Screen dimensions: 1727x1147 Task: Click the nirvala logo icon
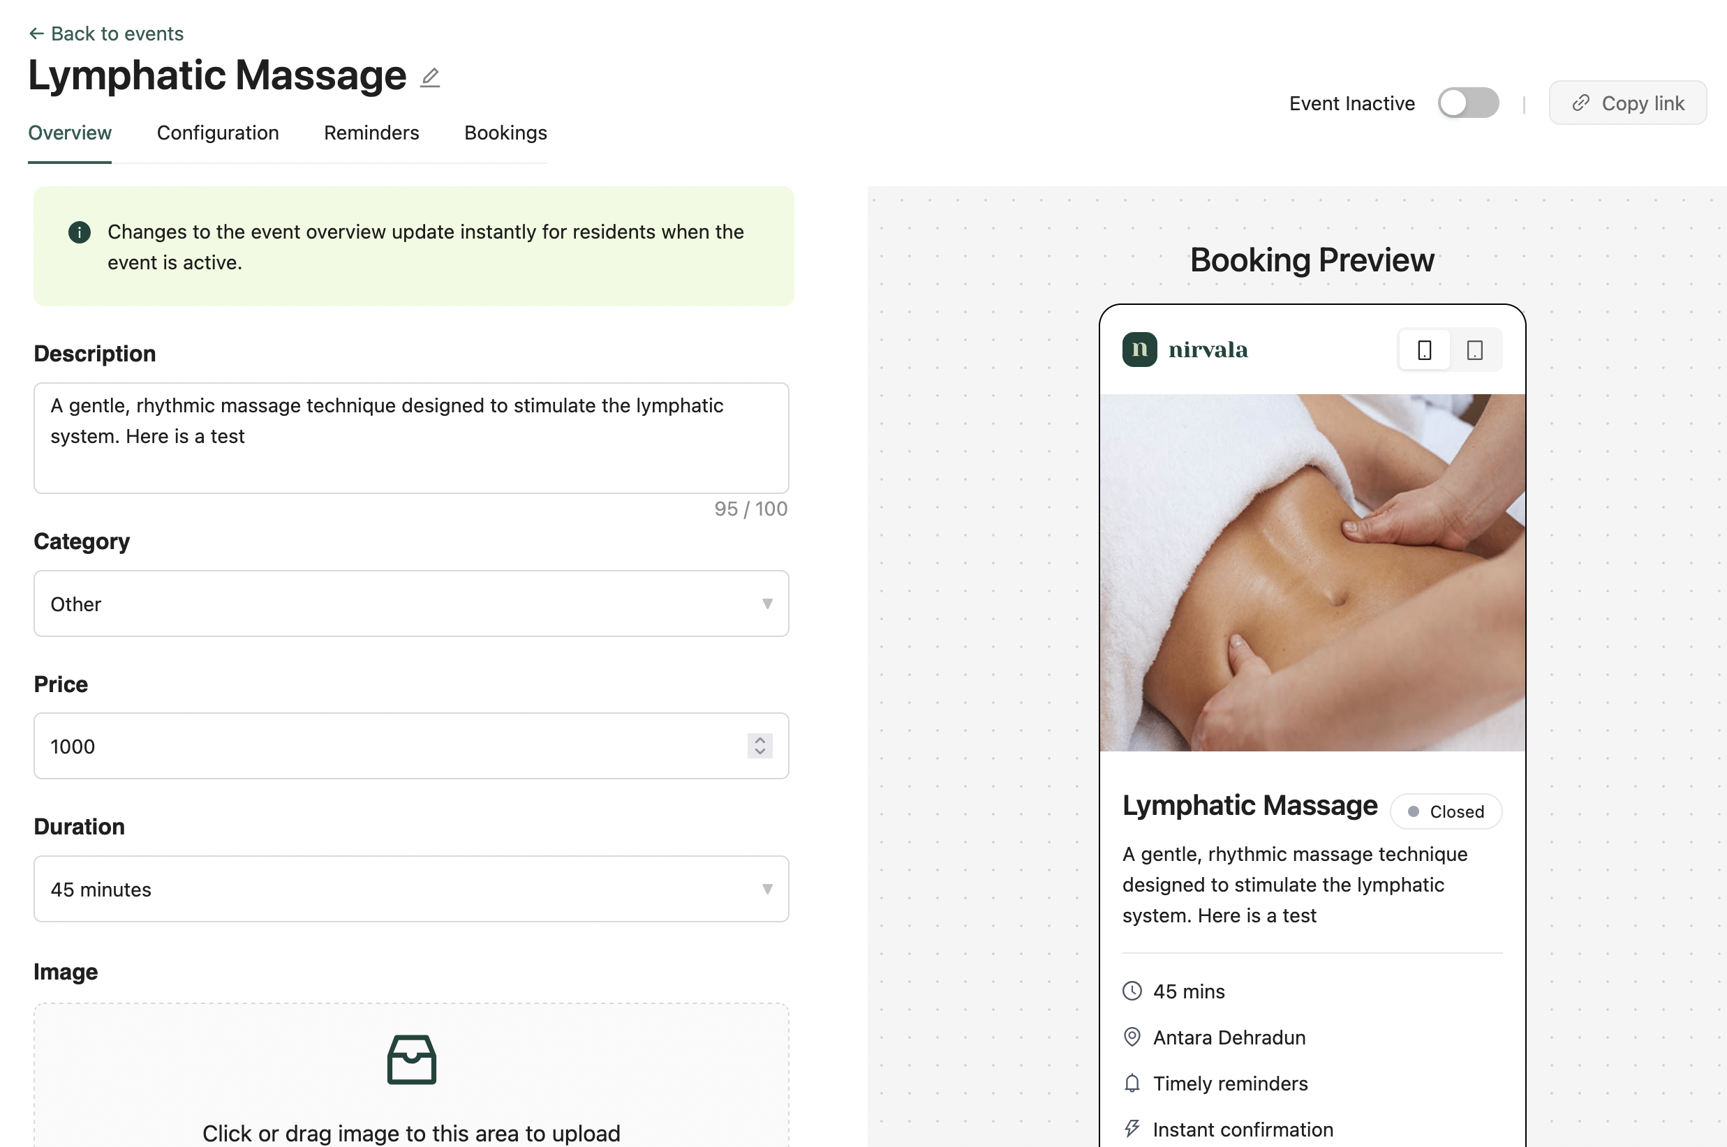(x=1139, y=350)
